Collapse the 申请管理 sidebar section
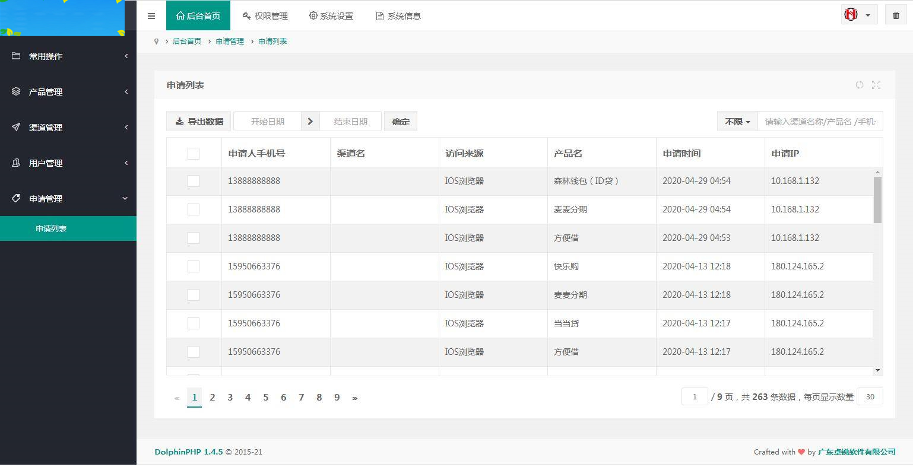Image resolution: width=913 pixels, height=467 pixels. coord(68,198)
